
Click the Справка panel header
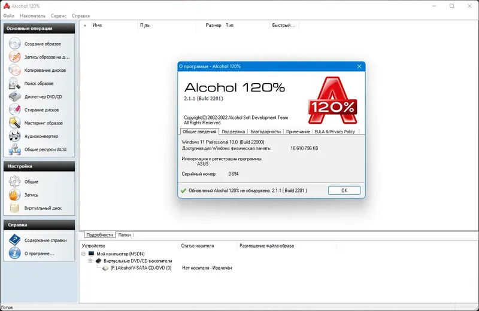point(39,225)
